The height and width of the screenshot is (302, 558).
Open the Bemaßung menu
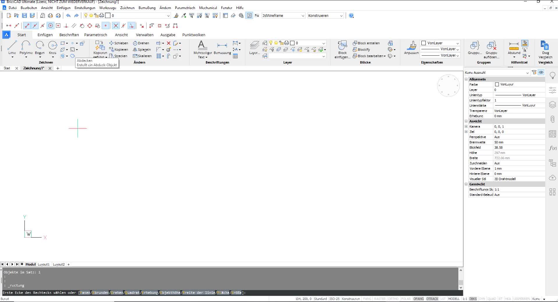pyautogui.click(x=147, y=8)
